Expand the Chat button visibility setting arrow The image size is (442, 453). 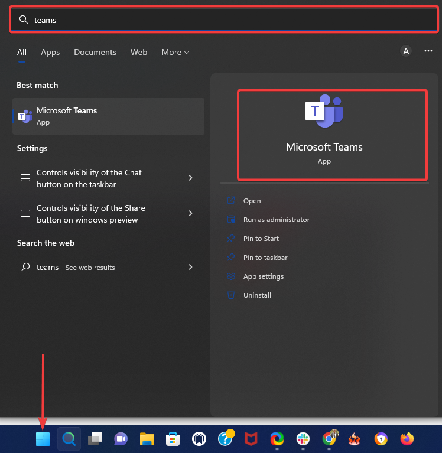coord(190,178)
